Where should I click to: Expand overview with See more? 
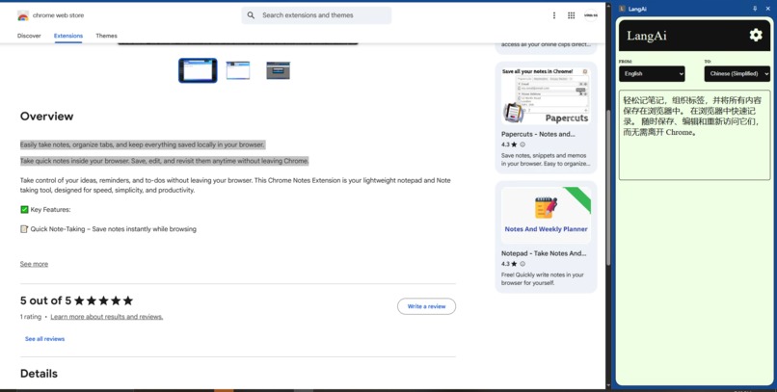(34, 264)
